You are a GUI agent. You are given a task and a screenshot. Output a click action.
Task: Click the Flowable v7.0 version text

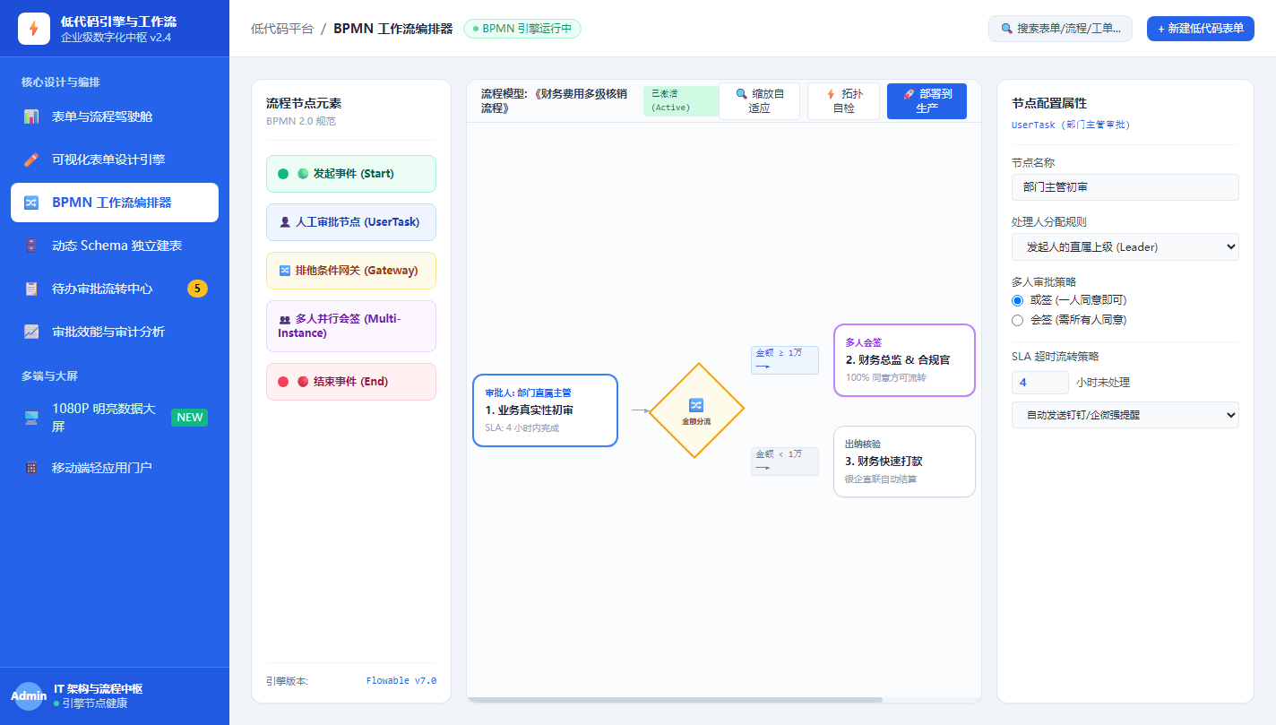(x=401, y=681)
